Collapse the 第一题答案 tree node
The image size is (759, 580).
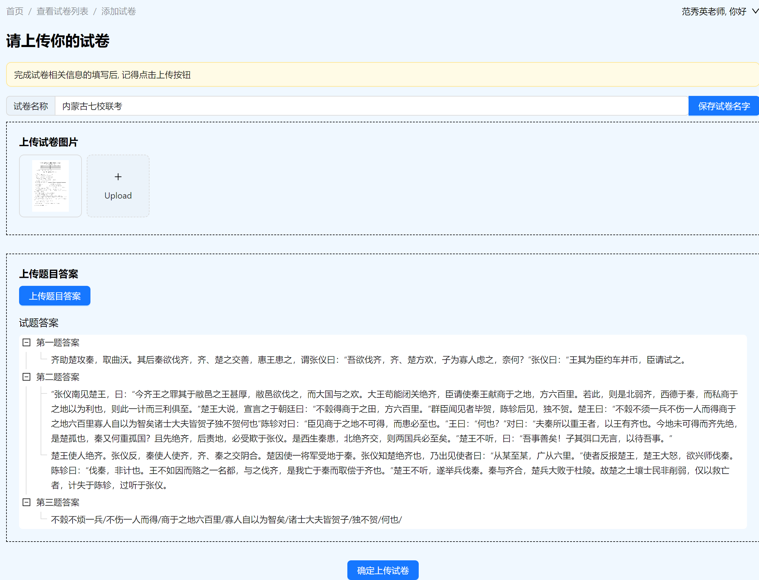pos(26,342)
